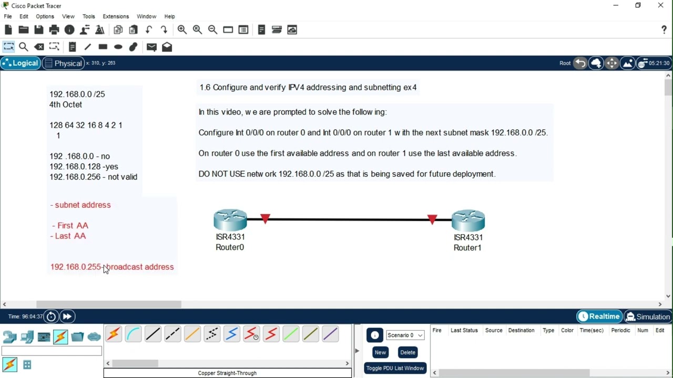Select the Delete tool

39,47
